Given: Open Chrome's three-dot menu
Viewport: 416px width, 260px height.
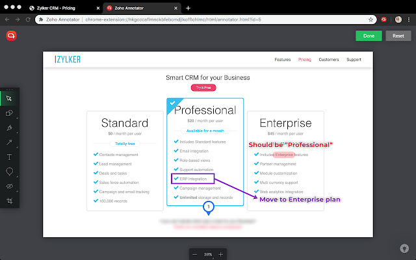Looking at the screenshot, I should pos(409,19).
